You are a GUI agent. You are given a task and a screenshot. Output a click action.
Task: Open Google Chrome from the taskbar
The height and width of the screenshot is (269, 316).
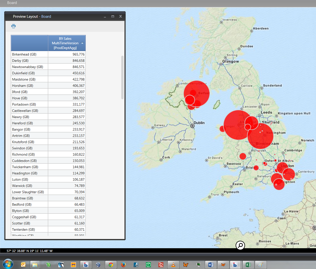point(110,265)
